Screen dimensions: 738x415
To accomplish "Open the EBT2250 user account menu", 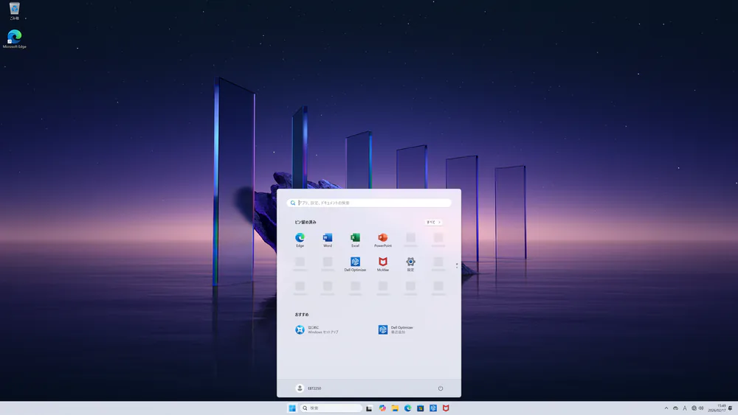I will [x=308, y=388].
